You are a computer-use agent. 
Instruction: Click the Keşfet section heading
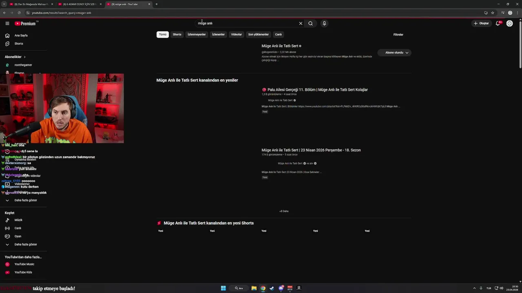[x=9, y=213]
